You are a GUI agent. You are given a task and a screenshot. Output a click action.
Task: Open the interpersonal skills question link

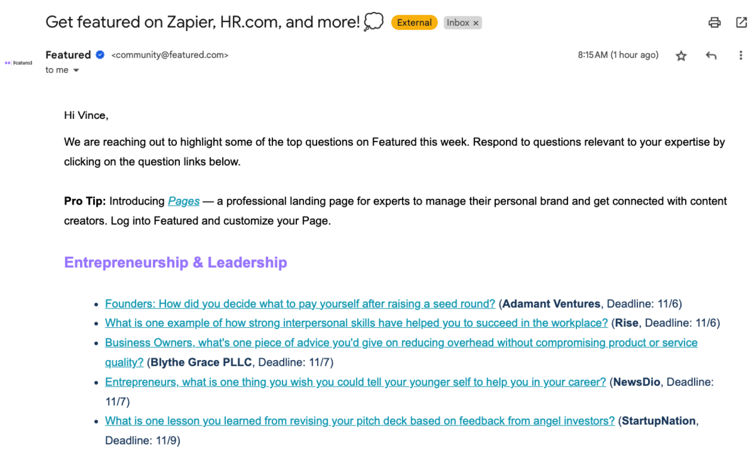[356, 324]
